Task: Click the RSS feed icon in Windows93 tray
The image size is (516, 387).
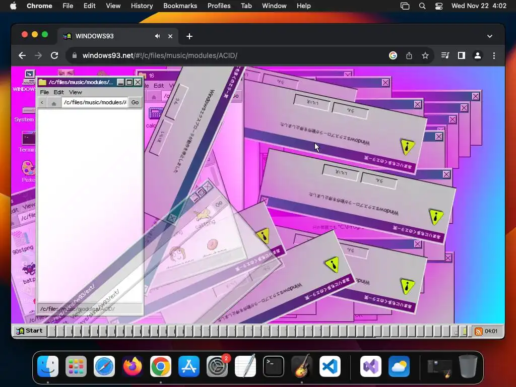Action: [479, 332]
